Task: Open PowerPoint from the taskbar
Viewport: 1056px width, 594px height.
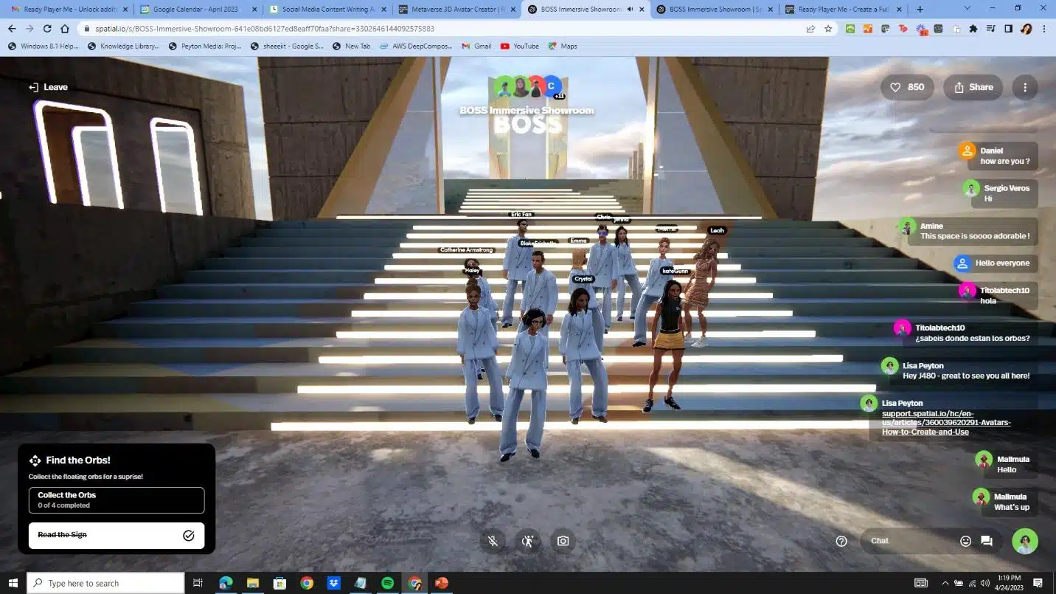Action: 441,583
